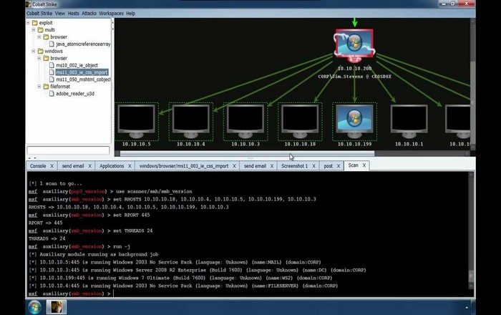Collapse the browser node under windows
This screenshot has width=501, height=315.
pos(39,58)
